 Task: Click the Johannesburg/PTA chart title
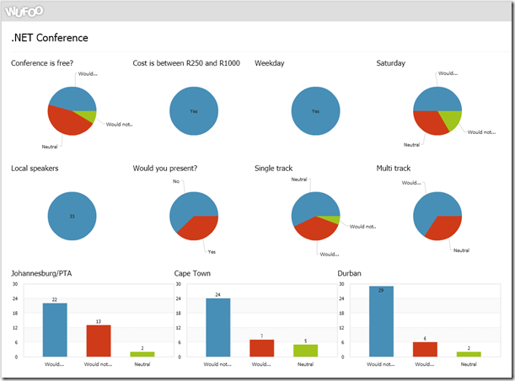[x=41, y=273]
